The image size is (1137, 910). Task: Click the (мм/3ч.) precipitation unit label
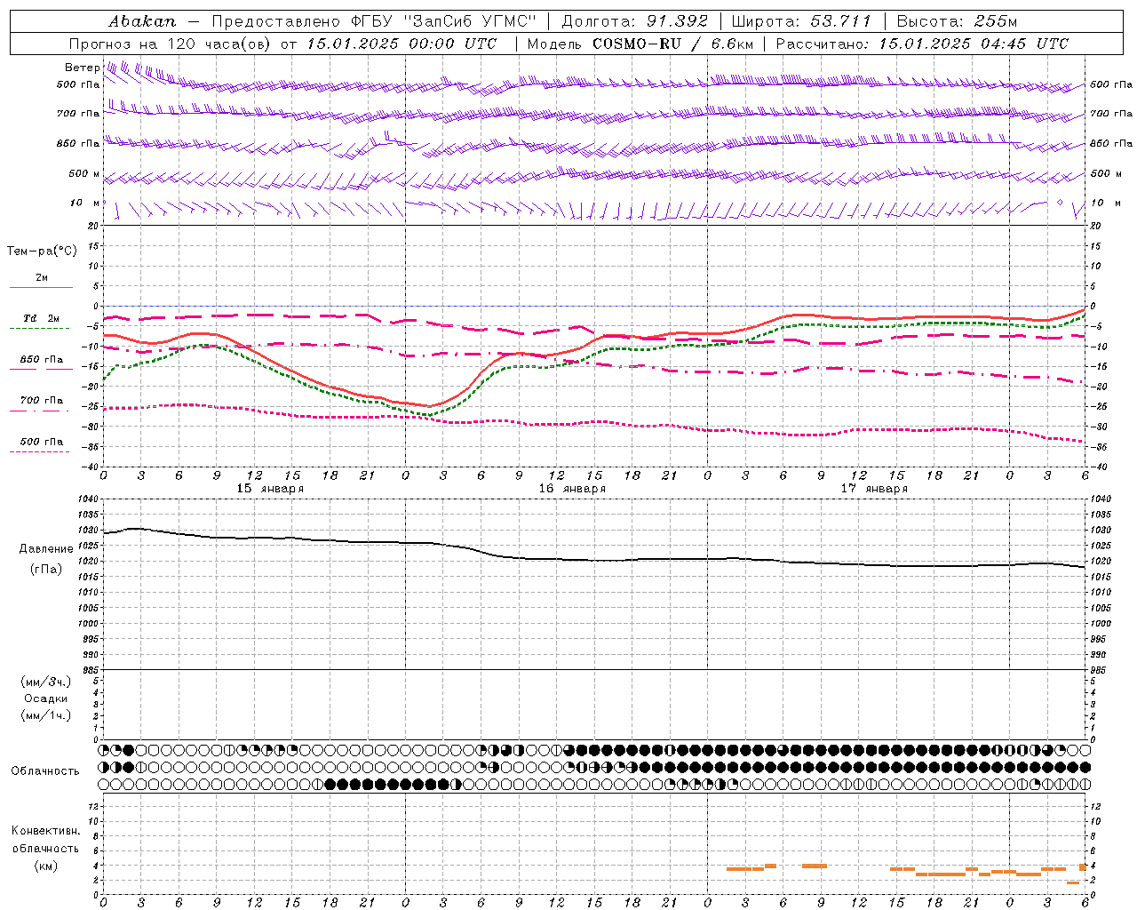point(46,682)
